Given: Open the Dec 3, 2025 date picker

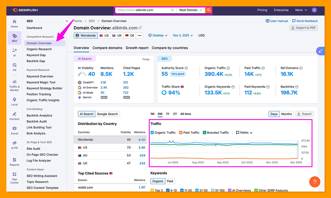Looking at the screenshot, I should (183, 35).
